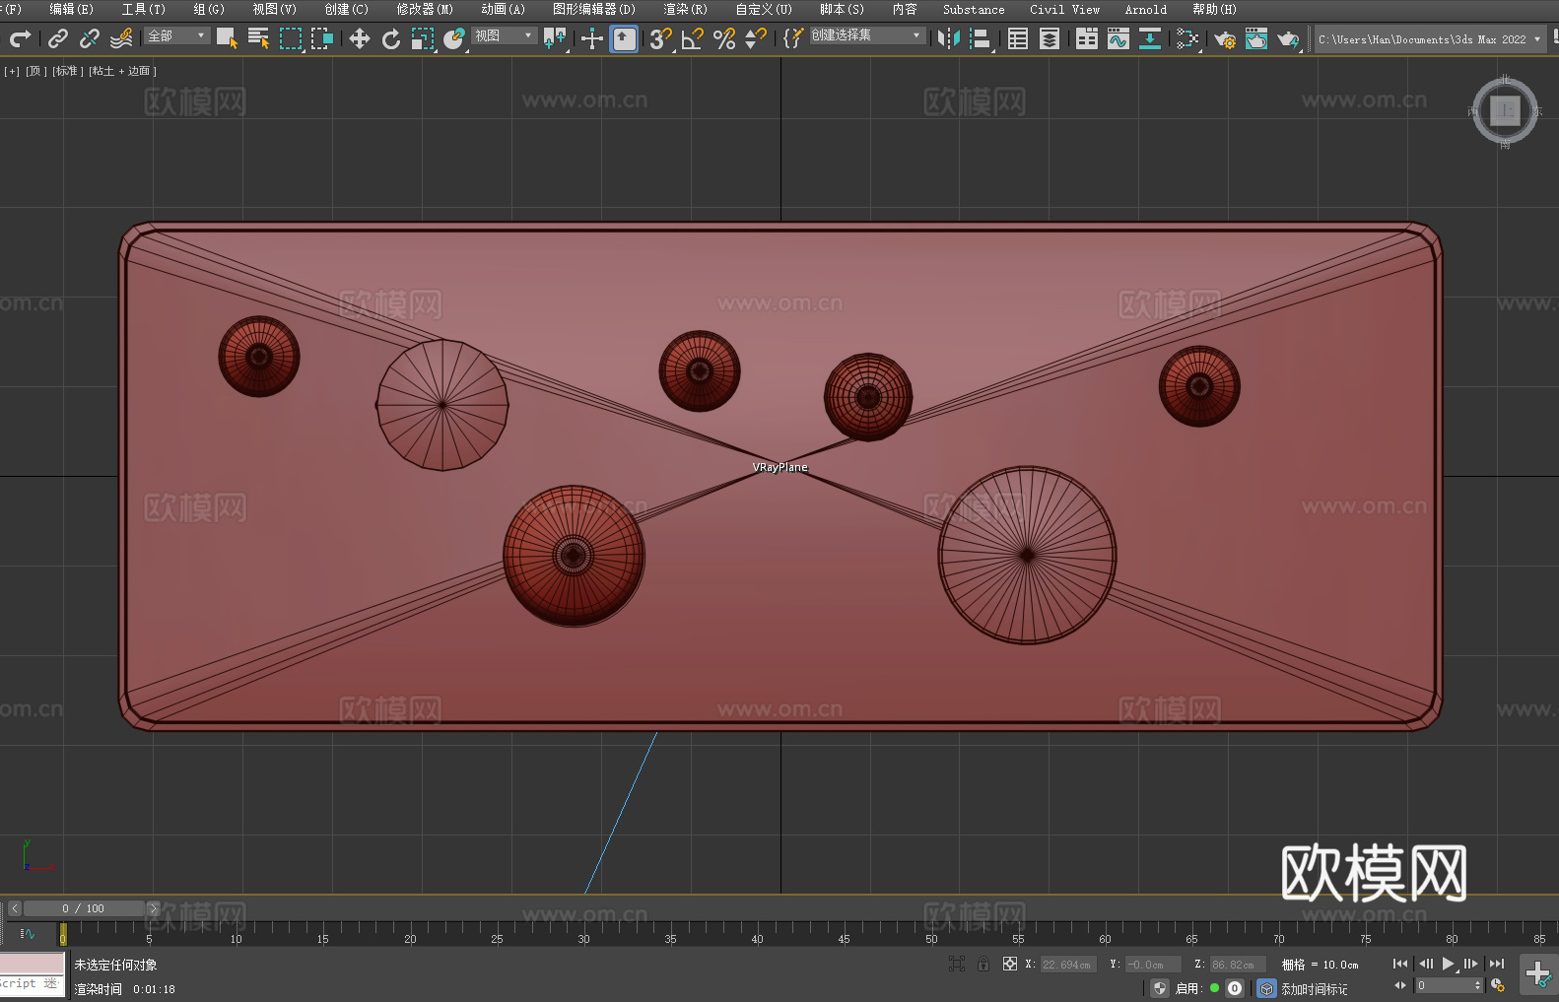This screenshot has width=1559, height=1002.
Task: Activate the Select and Move tool
Action: tap(360, 38)
